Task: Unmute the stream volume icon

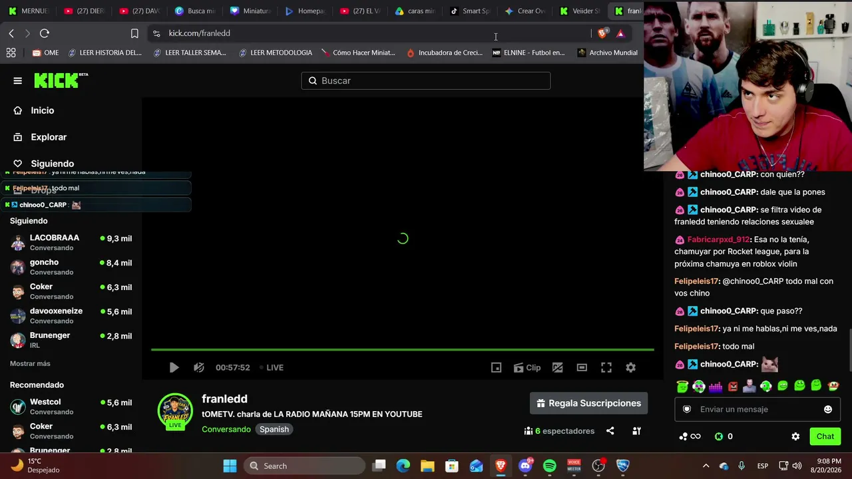Action: [x=198, y=367]
